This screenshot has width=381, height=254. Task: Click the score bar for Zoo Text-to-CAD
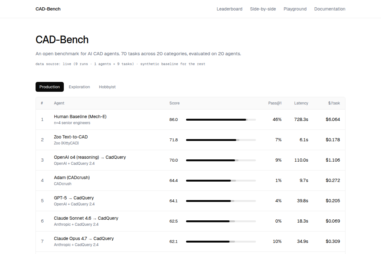click(x=221, y=140)
